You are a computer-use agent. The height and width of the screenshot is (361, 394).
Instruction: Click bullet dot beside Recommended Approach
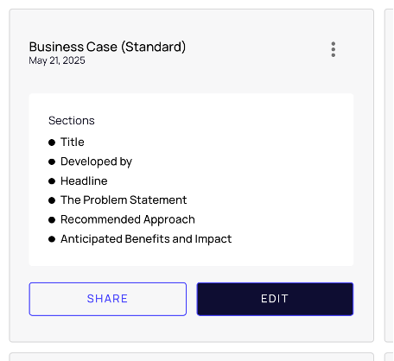52,220
